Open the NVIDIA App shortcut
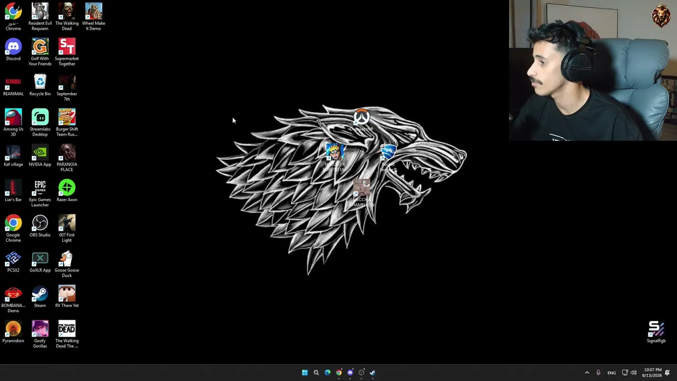Image resolution: width=677 pixels, height=381 pixels. click(40, 156)
